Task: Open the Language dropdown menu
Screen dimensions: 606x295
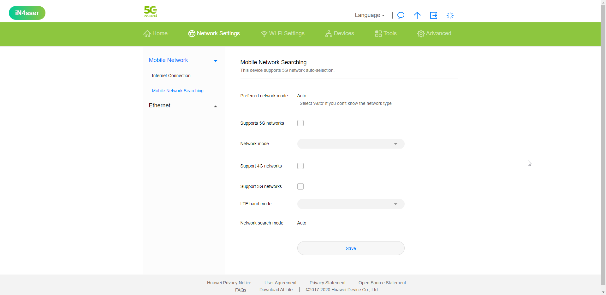Action: click(x=369, y=15)
